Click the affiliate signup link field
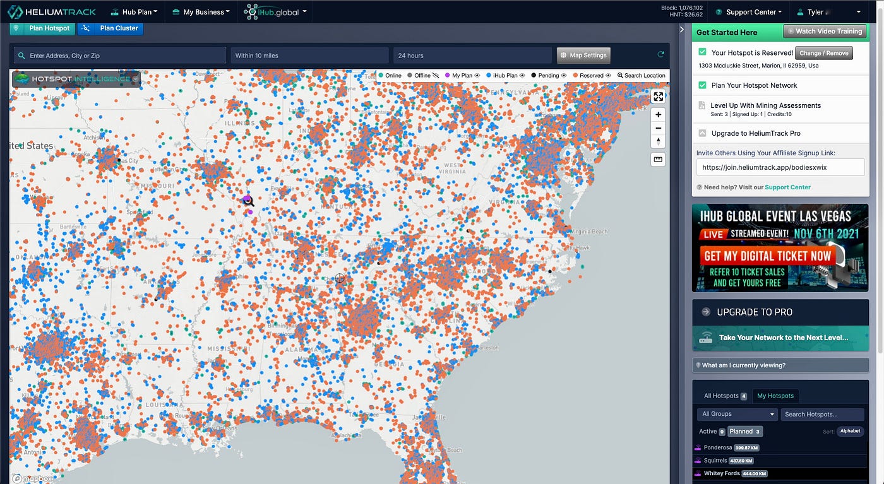Image resolution: width=884 pixels, height=484 pixels. tap(780, 167)
